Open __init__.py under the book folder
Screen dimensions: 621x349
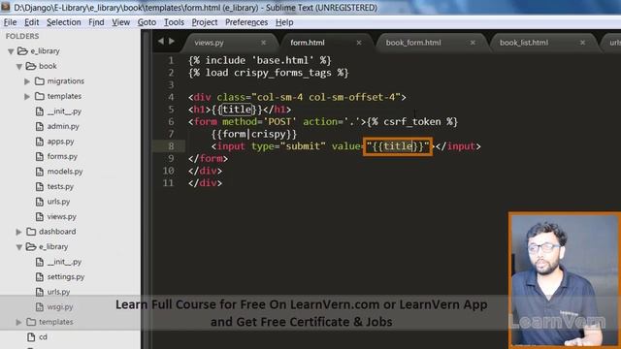pos(64,111)
